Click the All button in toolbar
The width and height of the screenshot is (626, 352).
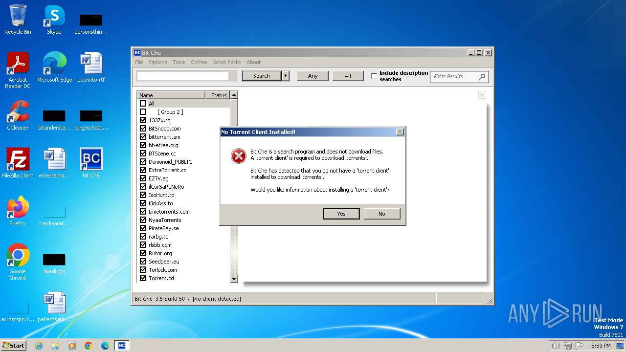[348, 76]
